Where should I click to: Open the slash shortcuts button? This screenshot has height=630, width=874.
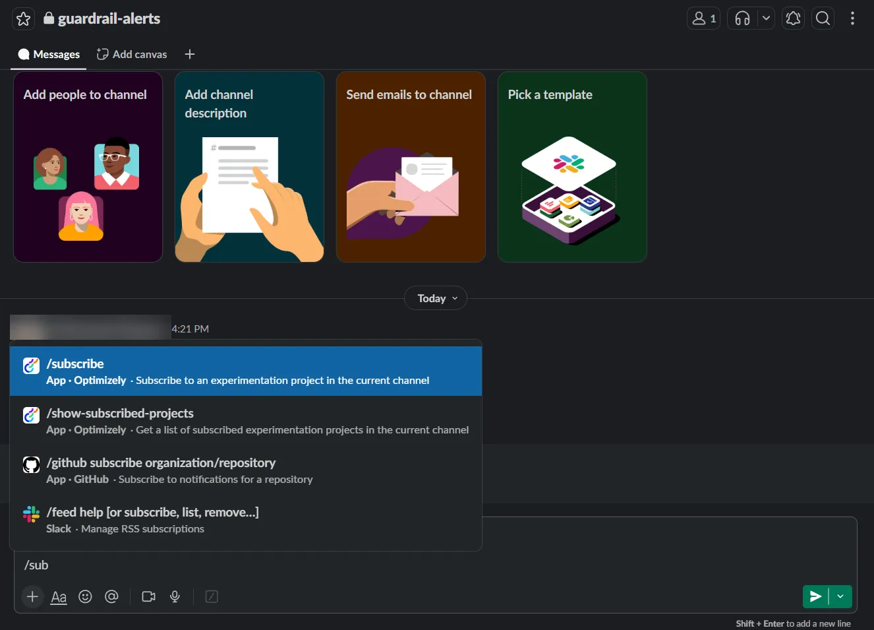[212, 597]
